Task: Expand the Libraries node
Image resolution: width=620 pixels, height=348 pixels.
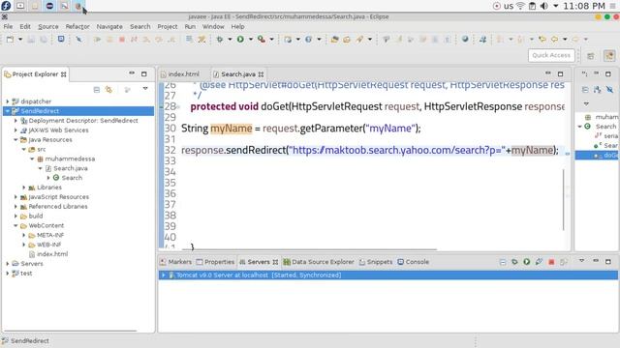Action: coord(24,188)
